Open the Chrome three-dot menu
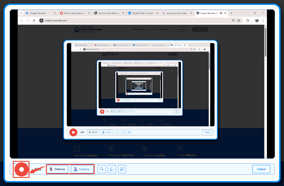The height and width of the screenshot is (186, 284). pos(262,20)
